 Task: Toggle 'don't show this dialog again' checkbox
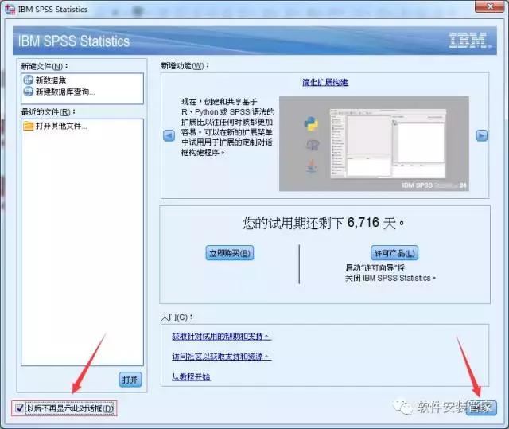coord(19,408)
